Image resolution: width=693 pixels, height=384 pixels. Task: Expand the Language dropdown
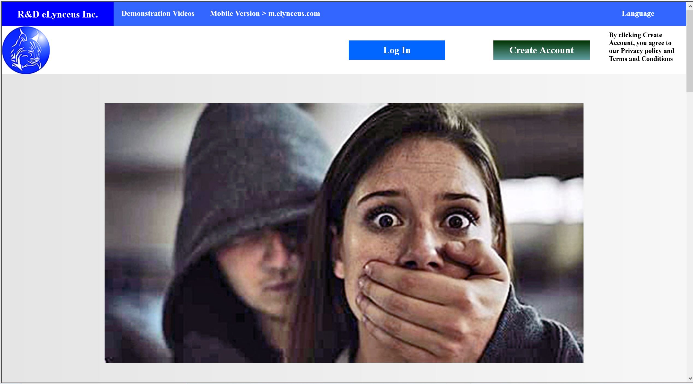pyautogui.click(x=638, y=13)
